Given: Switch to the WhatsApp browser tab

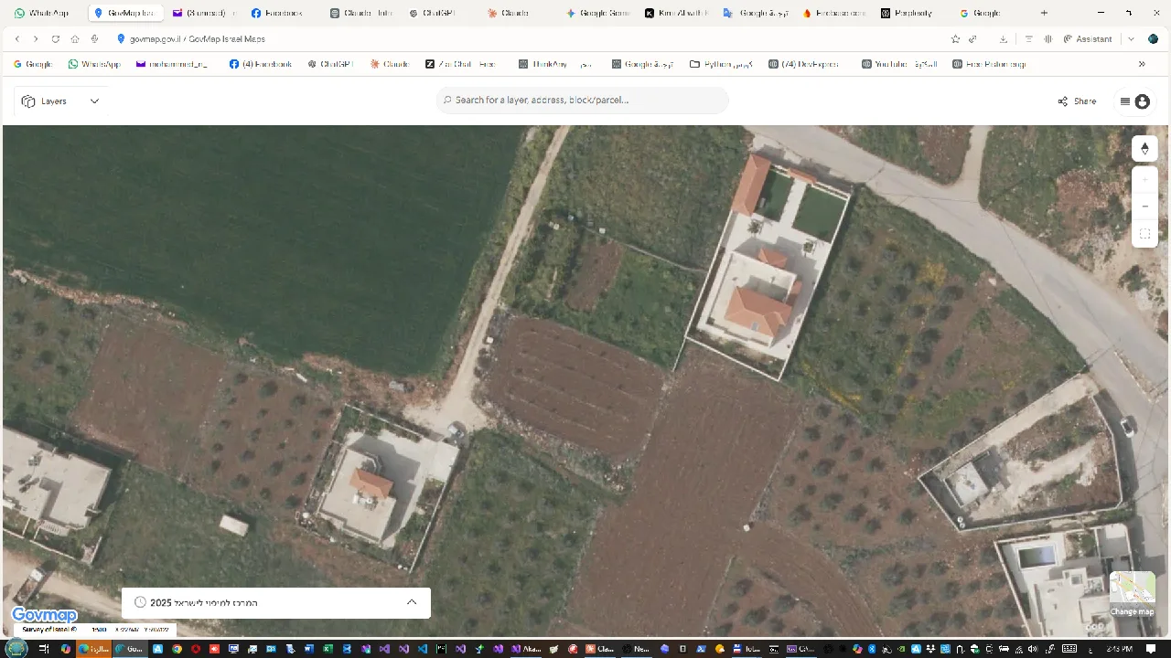Looking at the screenshot, I should pos(41,13).
